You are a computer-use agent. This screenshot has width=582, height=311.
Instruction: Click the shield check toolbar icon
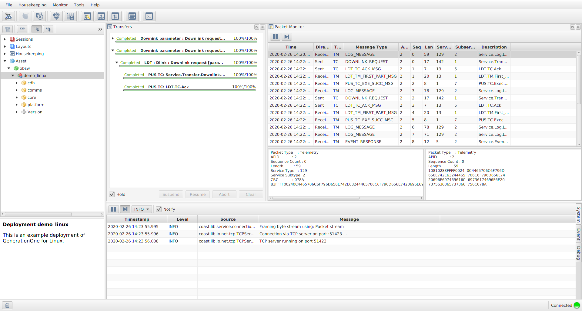tap(56, 16)
